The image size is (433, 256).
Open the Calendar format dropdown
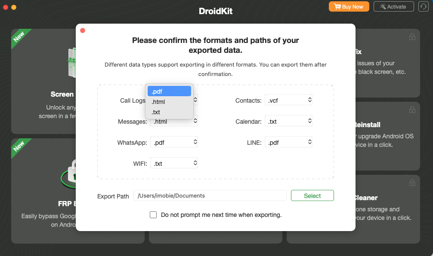(x=288, y=121)
